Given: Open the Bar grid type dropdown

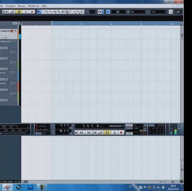Looking at the screenshot, I should click(x=137, y=12).
